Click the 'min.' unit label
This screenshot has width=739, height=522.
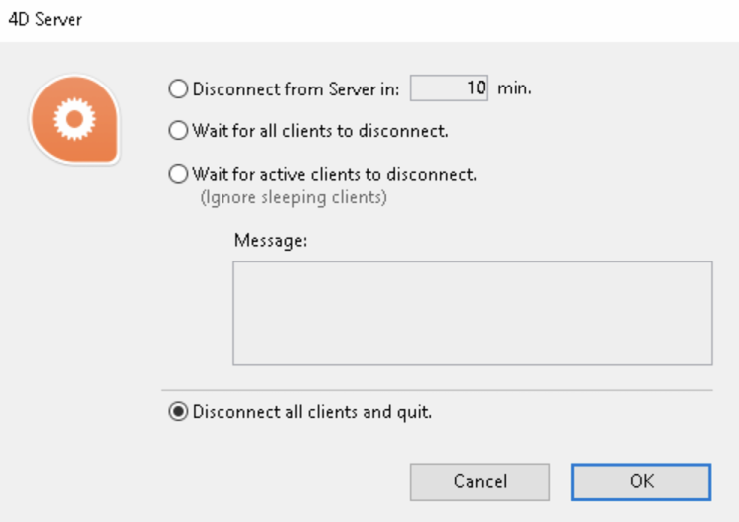pos(515,88)
